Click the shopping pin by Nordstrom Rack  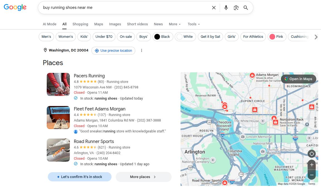tap(276, 122)
